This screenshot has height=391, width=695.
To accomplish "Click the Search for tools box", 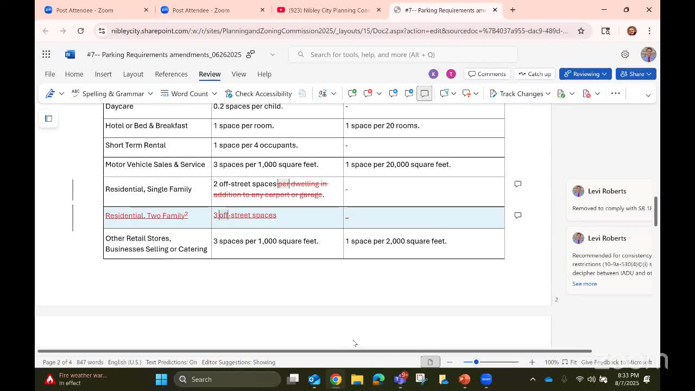I will (x=404, y=54).
